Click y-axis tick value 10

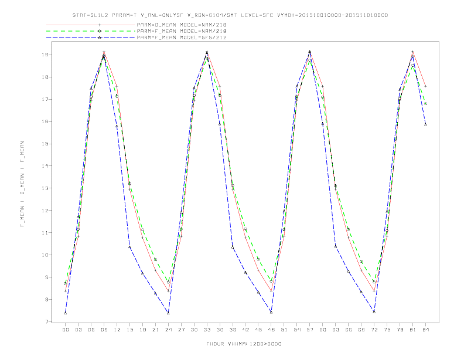tap(45, 255)
